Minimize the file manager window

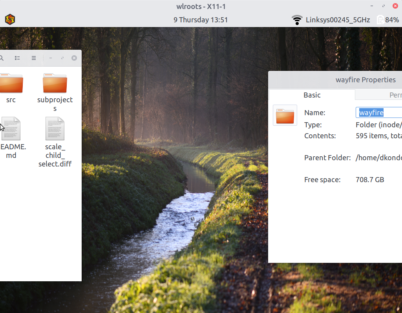tap(50, 58)
